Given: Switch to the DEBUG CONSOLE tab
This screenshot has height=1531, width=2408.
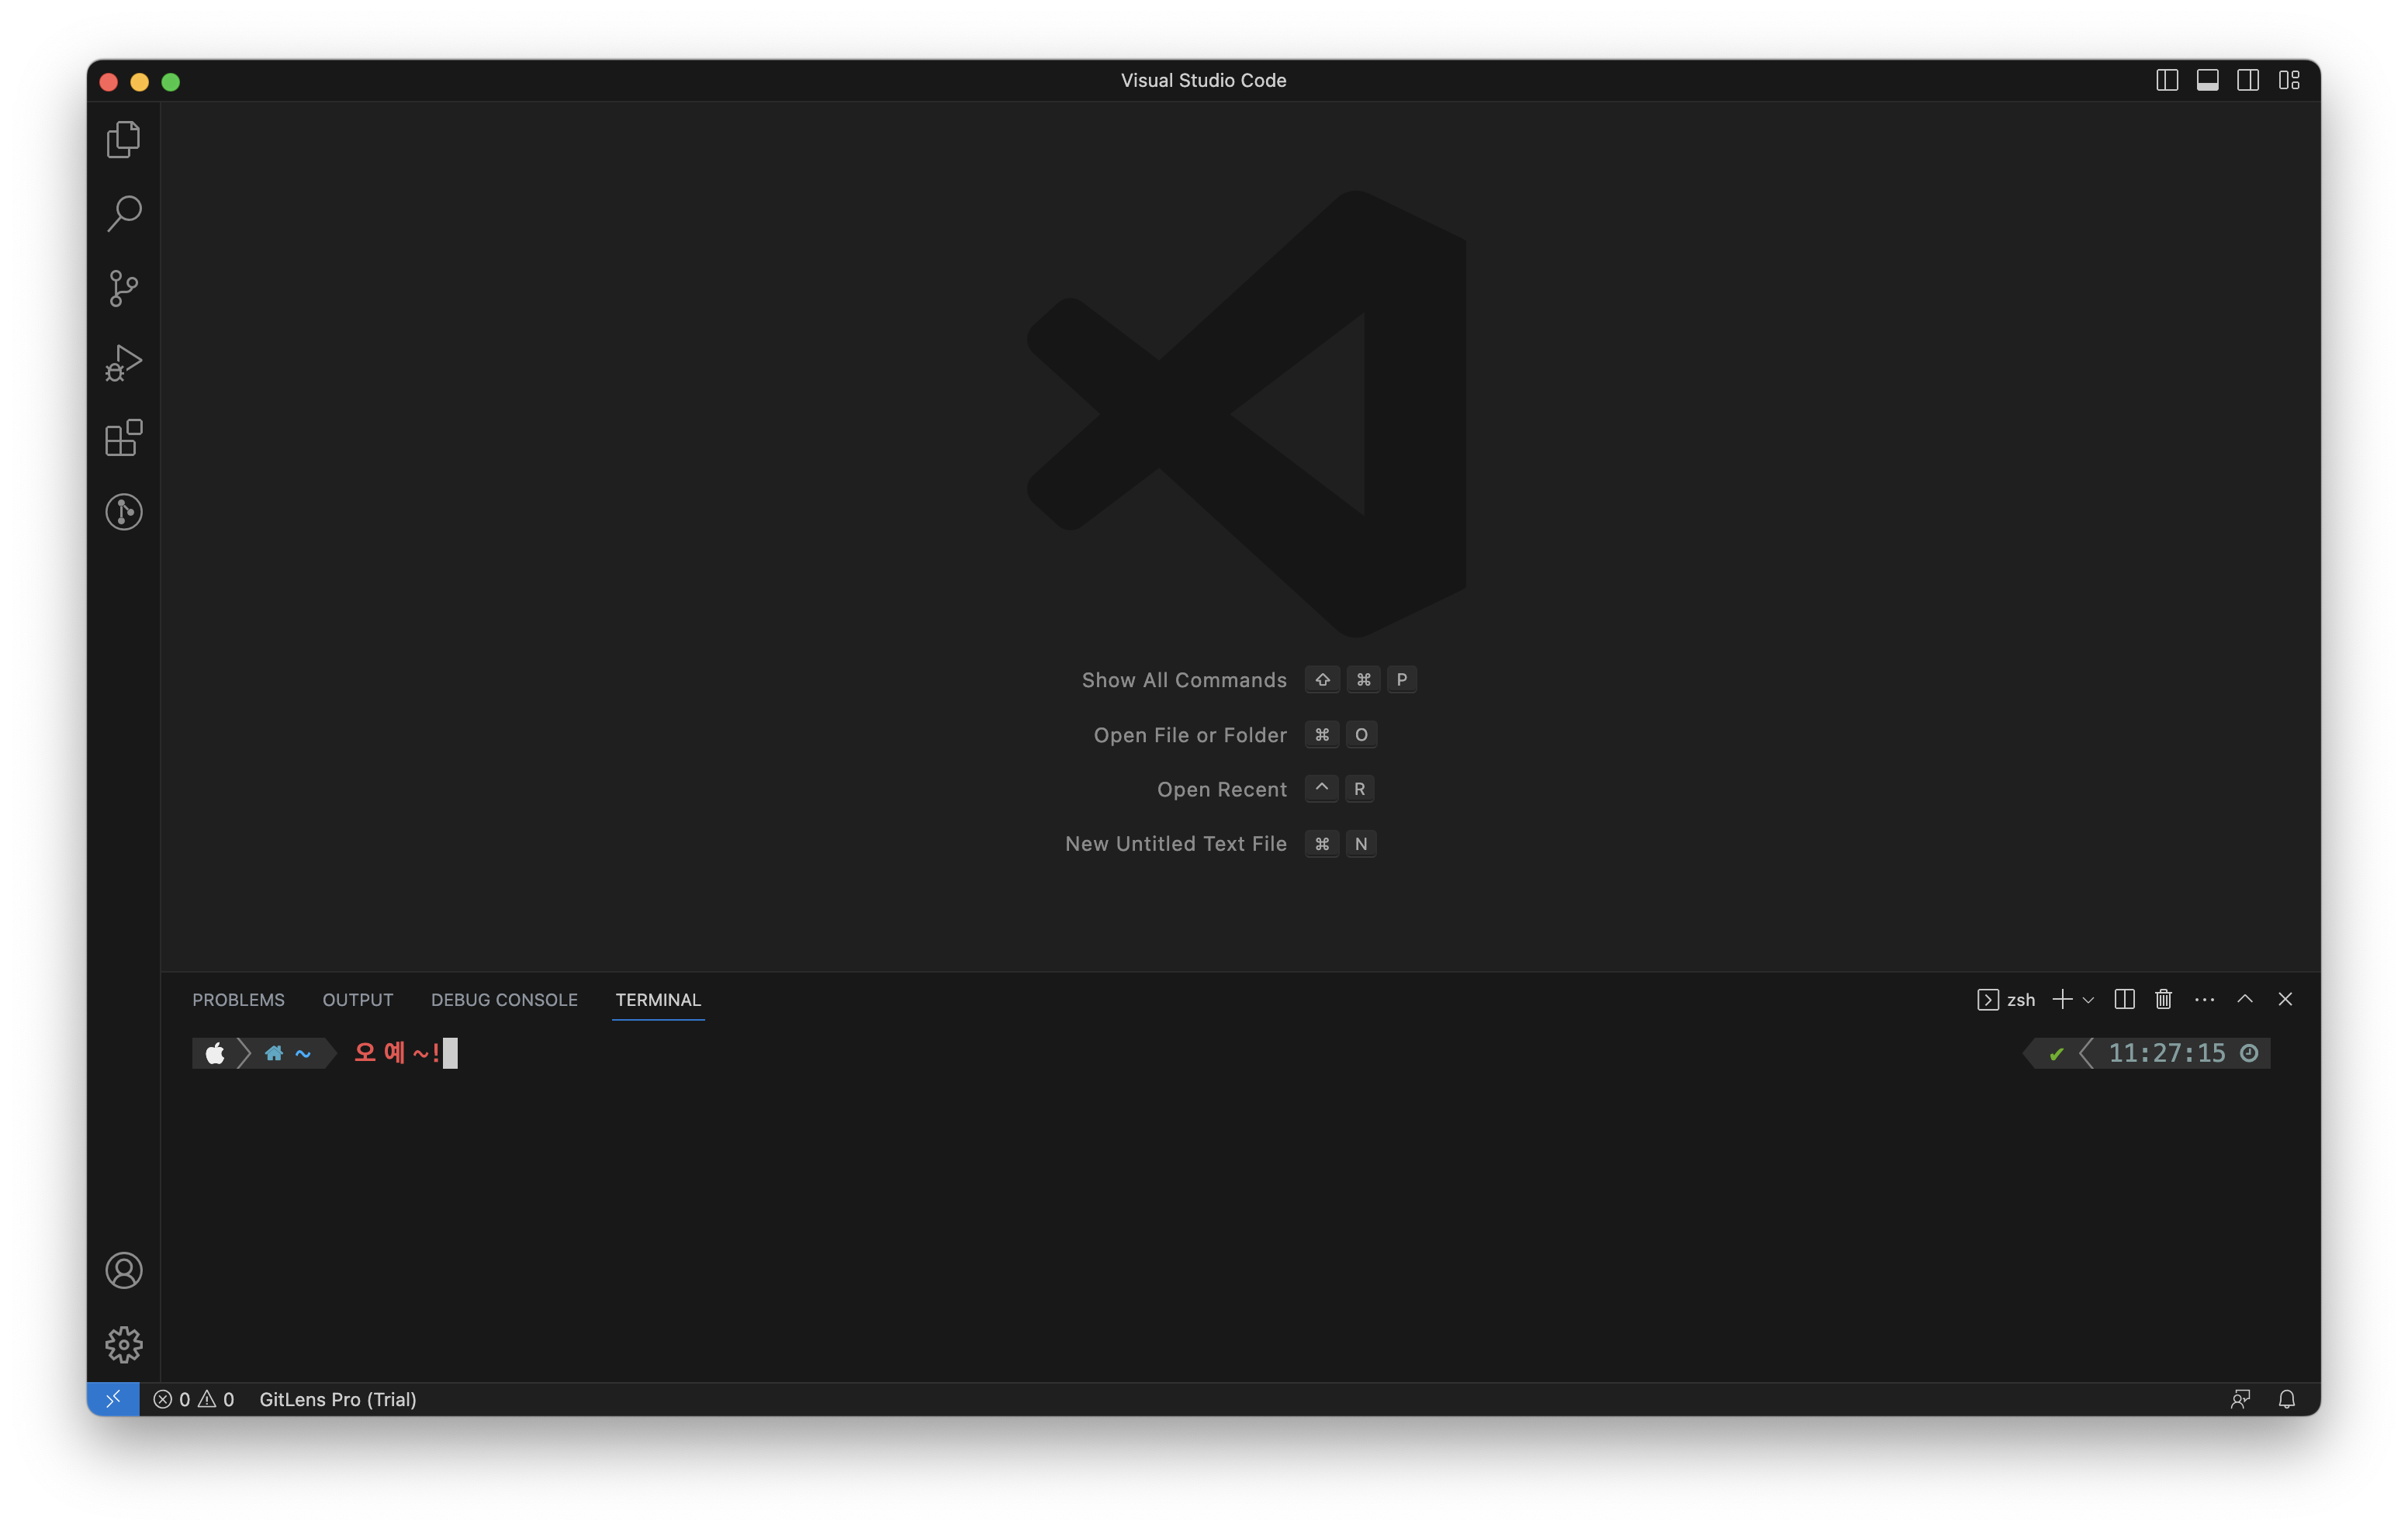Looking at the screenshot, I should (504, 1000).
